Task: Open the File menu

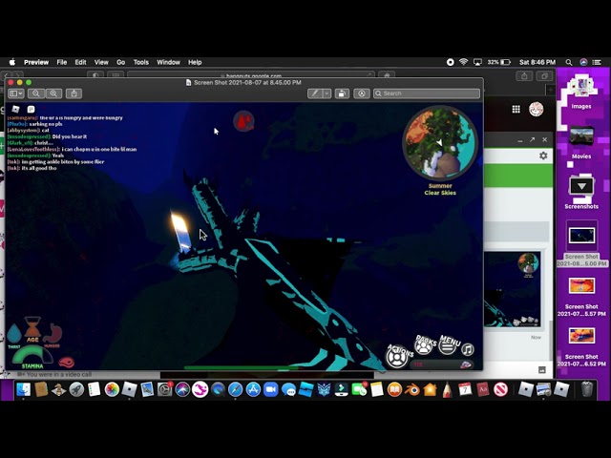Action: click(x=61, y=62)
